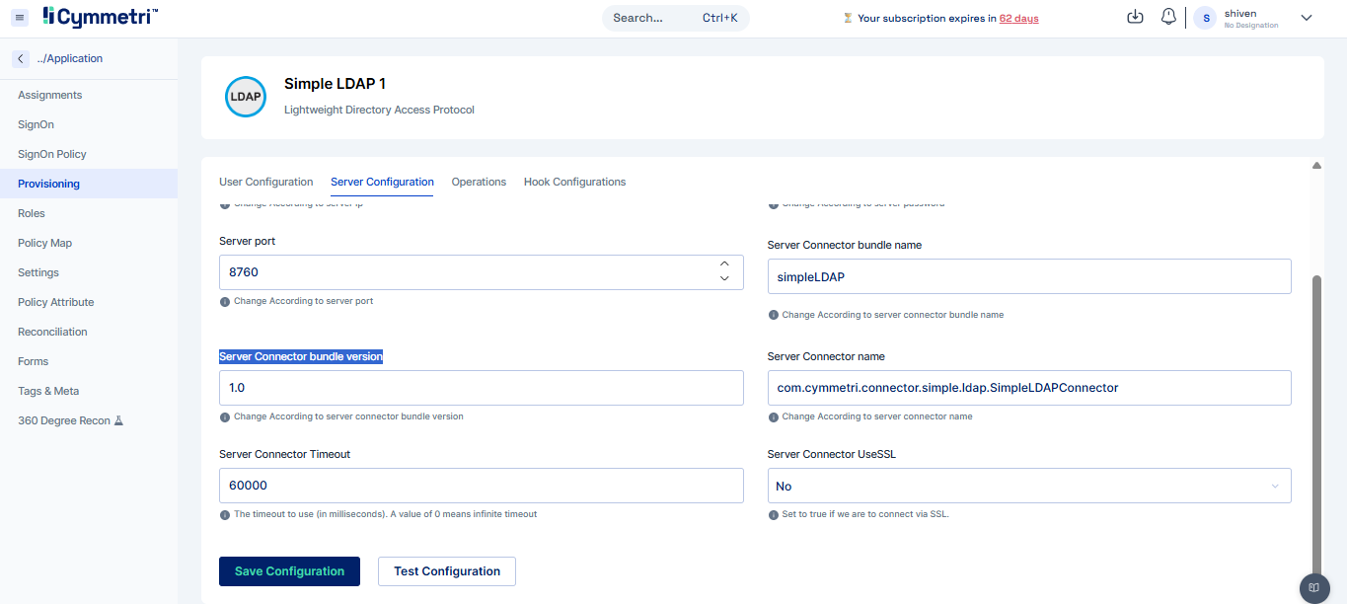Screen dimensions: 1347x604
Task: Go back using ../Application arrow
Action: click(x=21, y=58)
